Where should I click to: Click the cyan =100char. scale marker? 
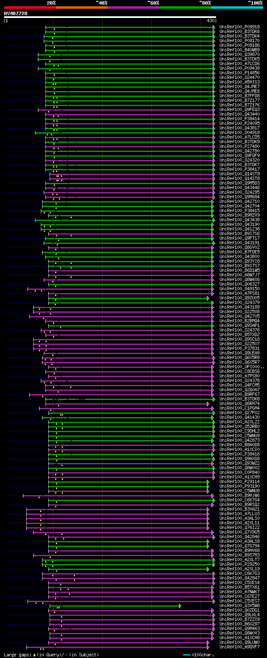[x=186, y=655]
